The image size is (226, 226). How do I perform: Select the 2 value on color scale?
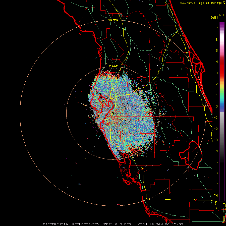click(x=217, y=84)
